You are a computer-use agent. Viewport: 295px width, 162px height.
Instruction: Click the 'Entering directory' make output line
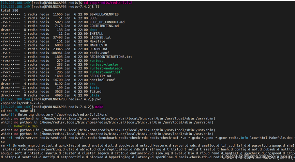(x=55, y=114)
